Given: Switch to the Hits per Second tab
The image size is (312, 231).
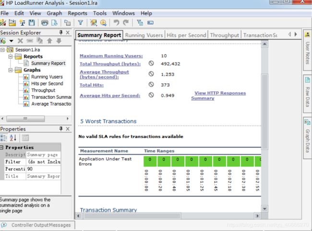Looking at the screenshot, I should [x=186, y=35].
